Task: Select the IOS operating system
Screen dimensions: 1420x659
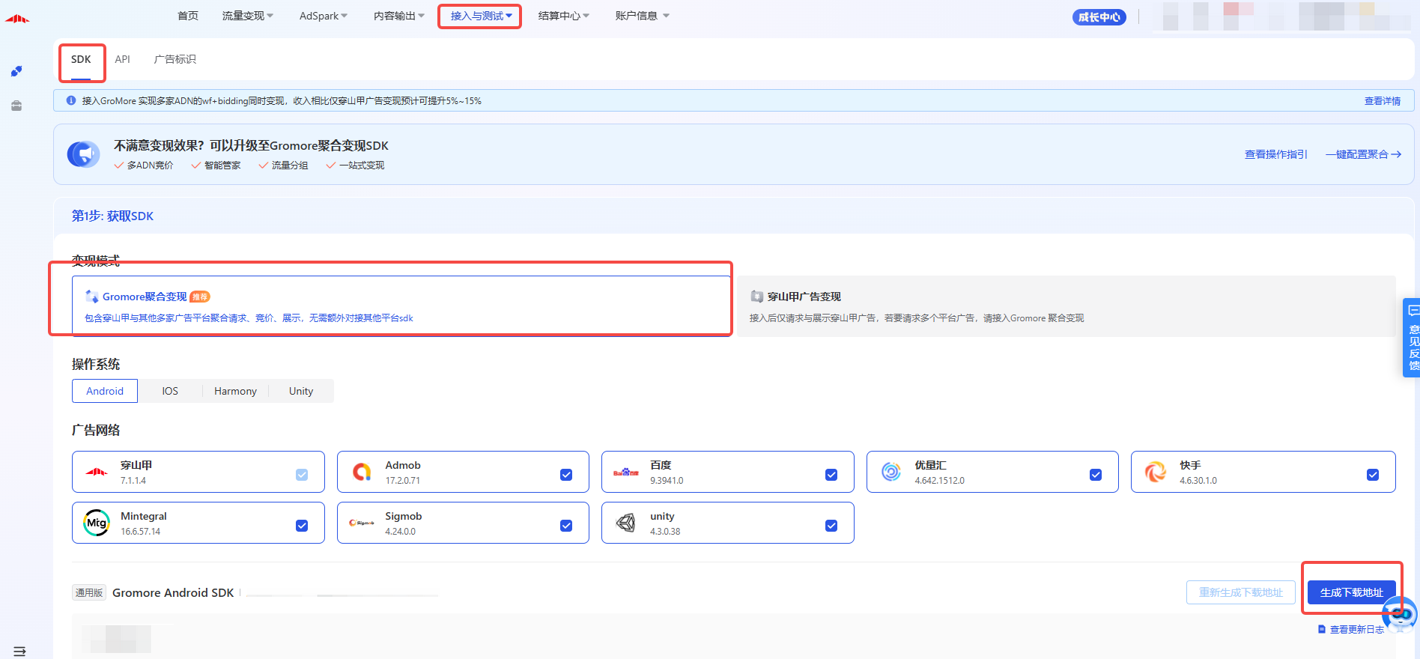Action: pyautogui.click(x=170, y=391)
